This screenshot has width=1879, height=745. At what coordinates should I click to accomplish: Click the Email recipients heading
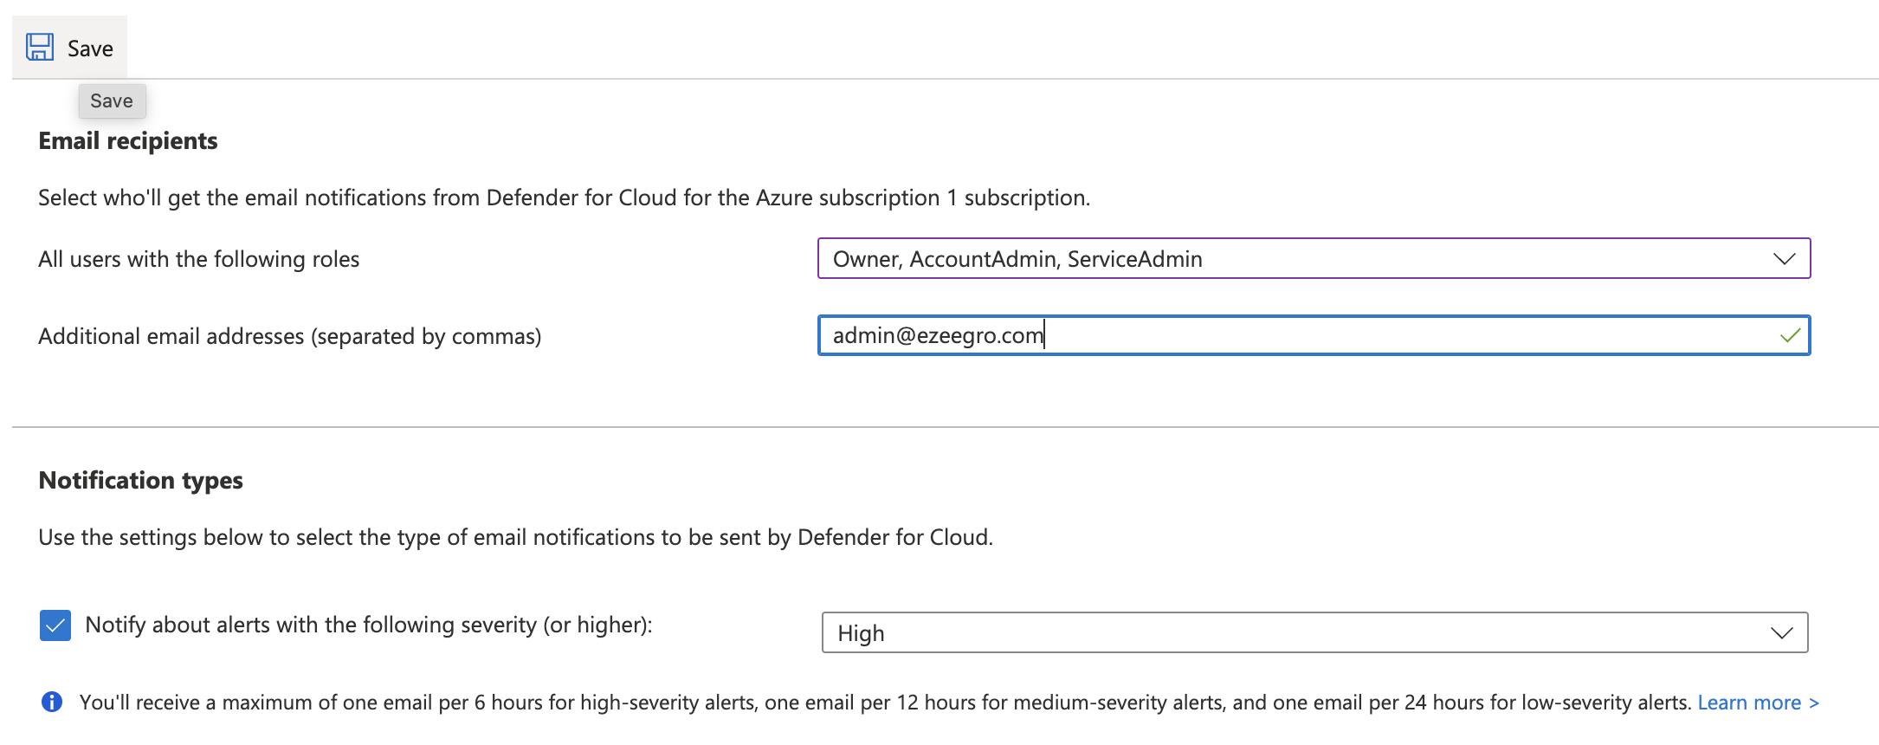pos(128,140)
